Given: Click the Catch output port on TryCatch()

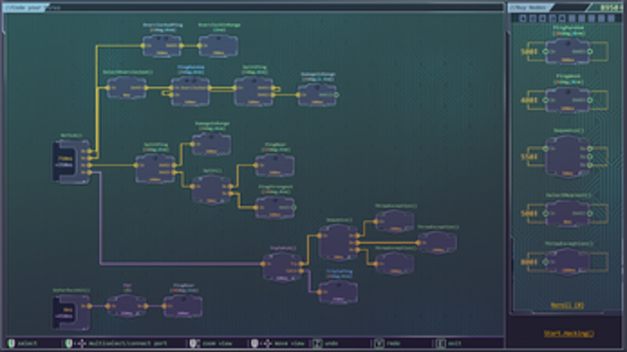Looking at the screenshot, I should [x=301, y=271].
